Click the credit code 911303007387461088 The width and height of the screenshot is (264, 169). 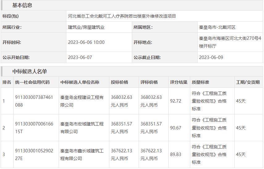pos(34,101)
